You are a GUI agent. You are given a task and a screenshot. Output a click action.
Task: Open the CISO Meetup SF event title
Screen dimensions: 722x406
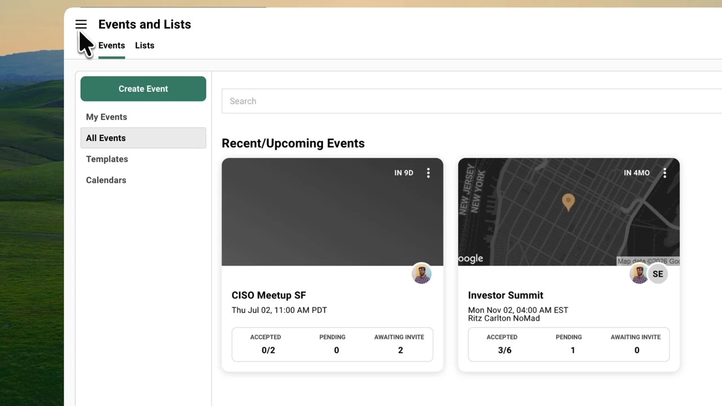pyautogui.click(x=268, y=295)
